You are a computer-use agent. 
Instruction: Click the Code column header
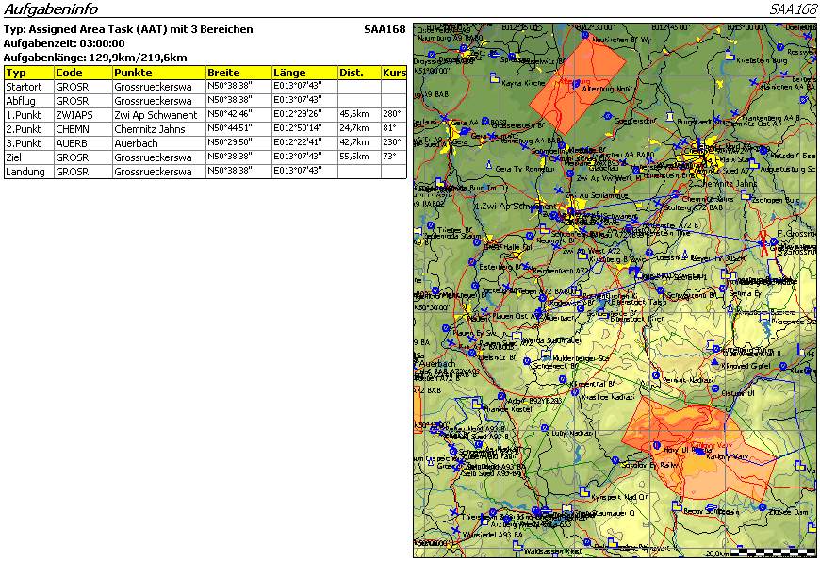83,73
